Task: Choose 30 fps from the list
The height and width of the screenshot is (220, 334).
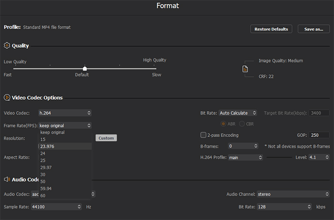Action: pos(65,174)
